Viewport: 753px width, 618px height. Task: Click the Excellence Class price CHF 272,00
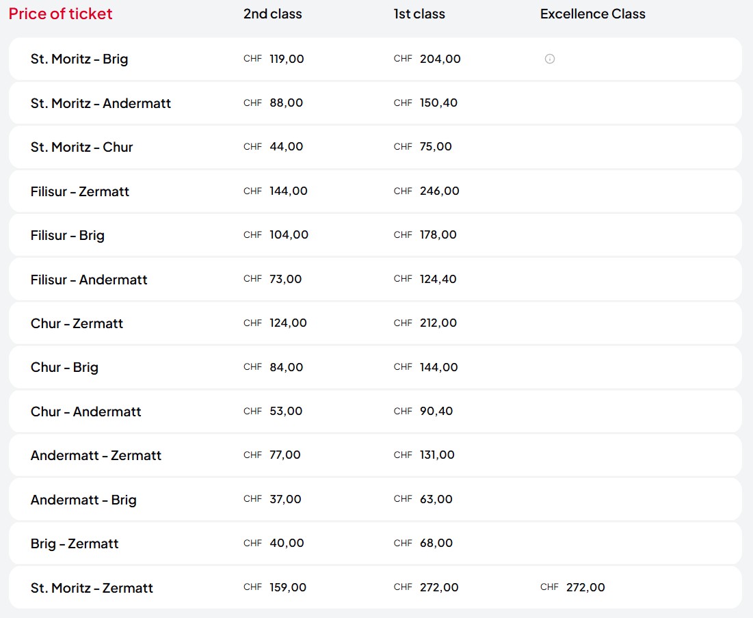pos(572,587)
